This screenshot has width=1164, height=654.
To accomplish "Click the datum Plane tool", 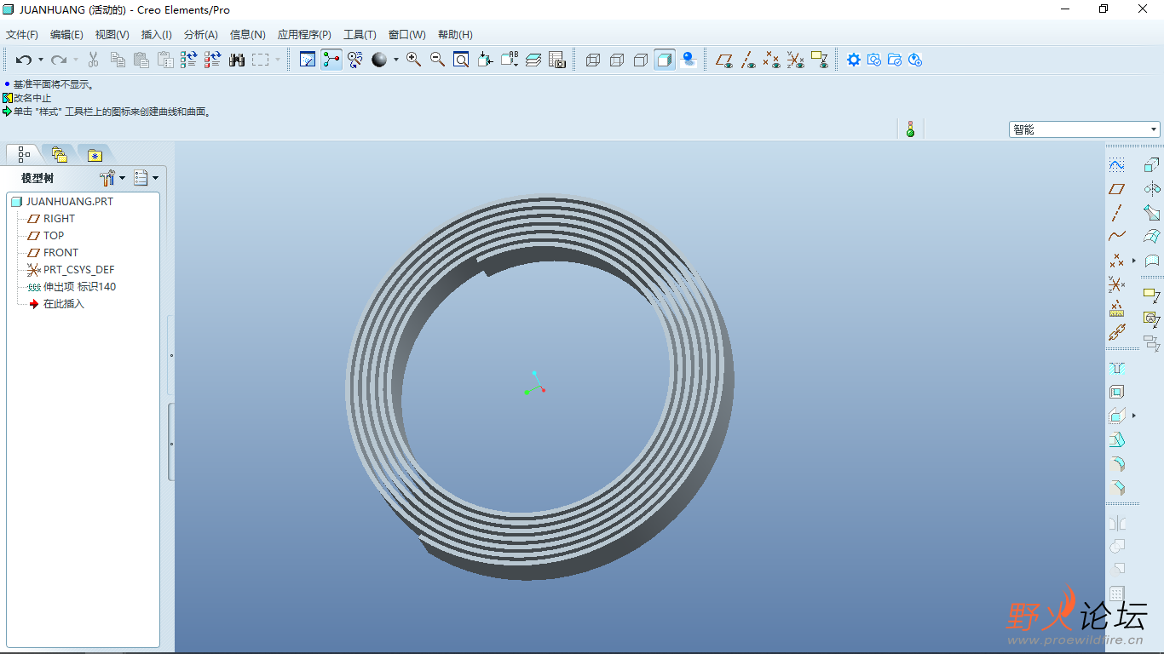I will coord(1116,189).
